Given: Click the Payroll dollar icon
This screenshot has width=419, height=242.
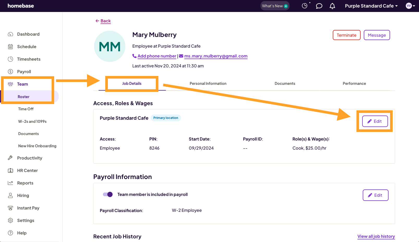Looking at the screenshot, I should point(10,72).
